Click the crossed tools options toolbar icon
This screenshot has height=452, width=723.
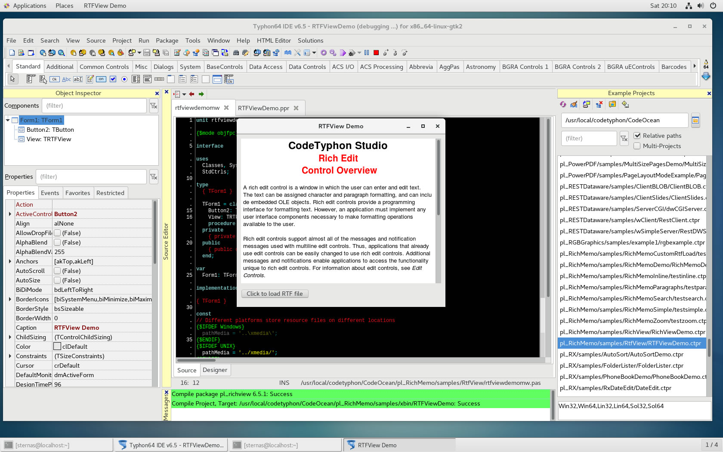(297, 53)
